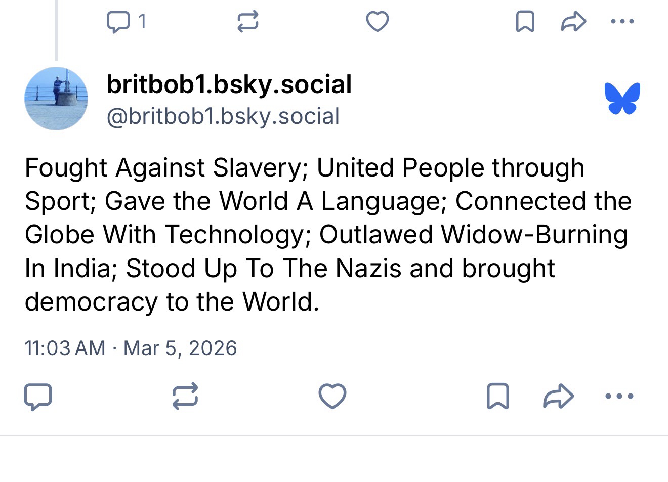Open more options for britbob1's post

(619, 396)
